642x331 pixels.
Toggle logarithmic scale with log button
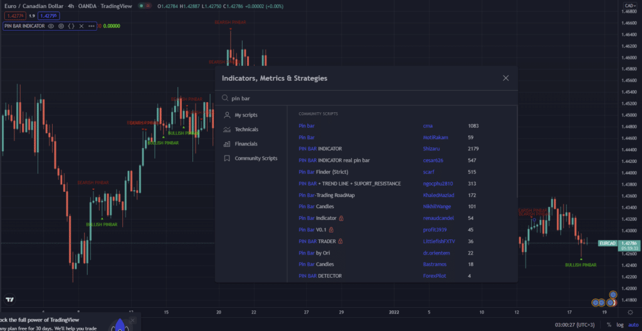click(x=619, y=325)
